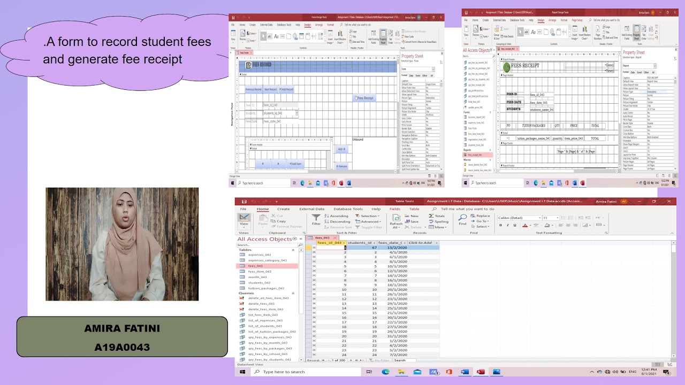
Task: Open the Click to Add column dropdown
Action: (x=436, y=243)
